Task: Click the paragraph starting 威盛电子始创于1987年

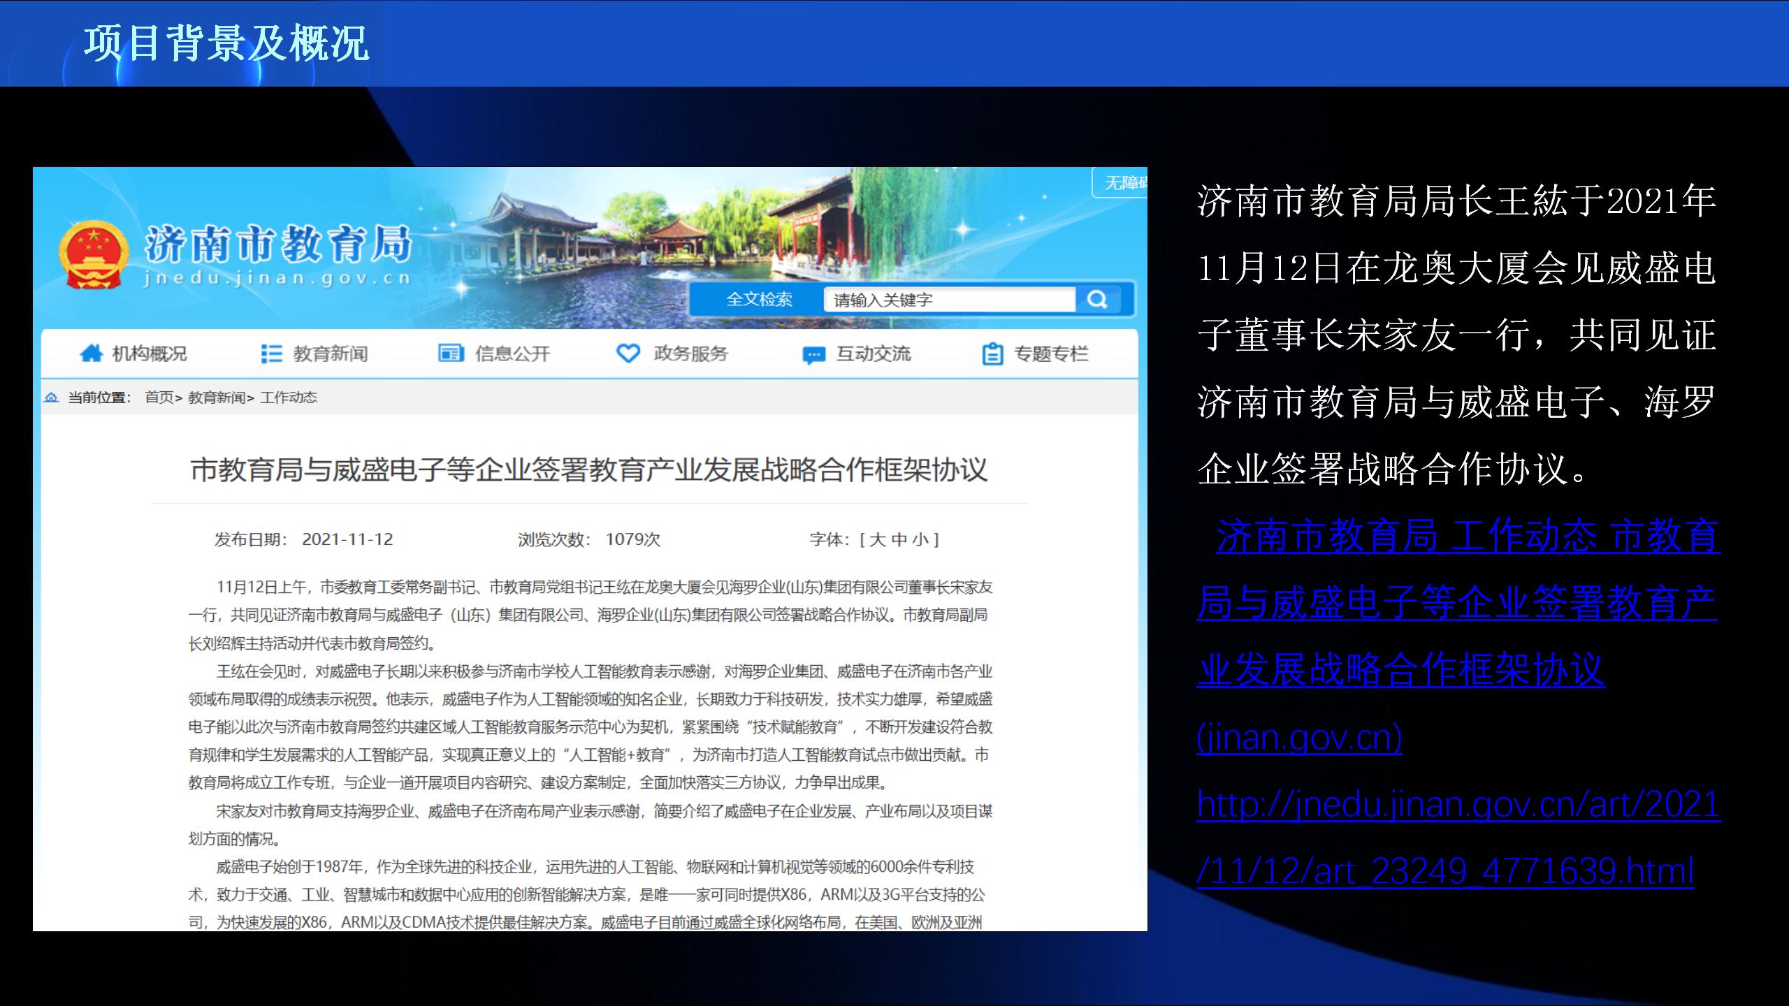Action: pyautogui.click(x=586, y=895)
